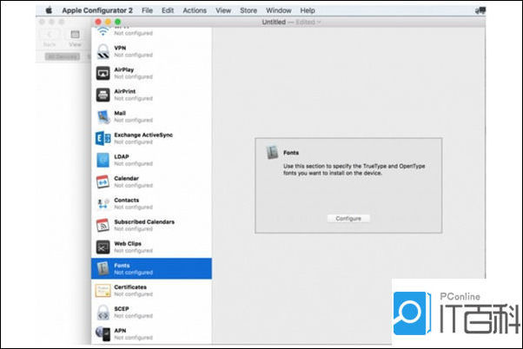Open the Apple menu
Screen dimensions: 523x349
[49, 10]
